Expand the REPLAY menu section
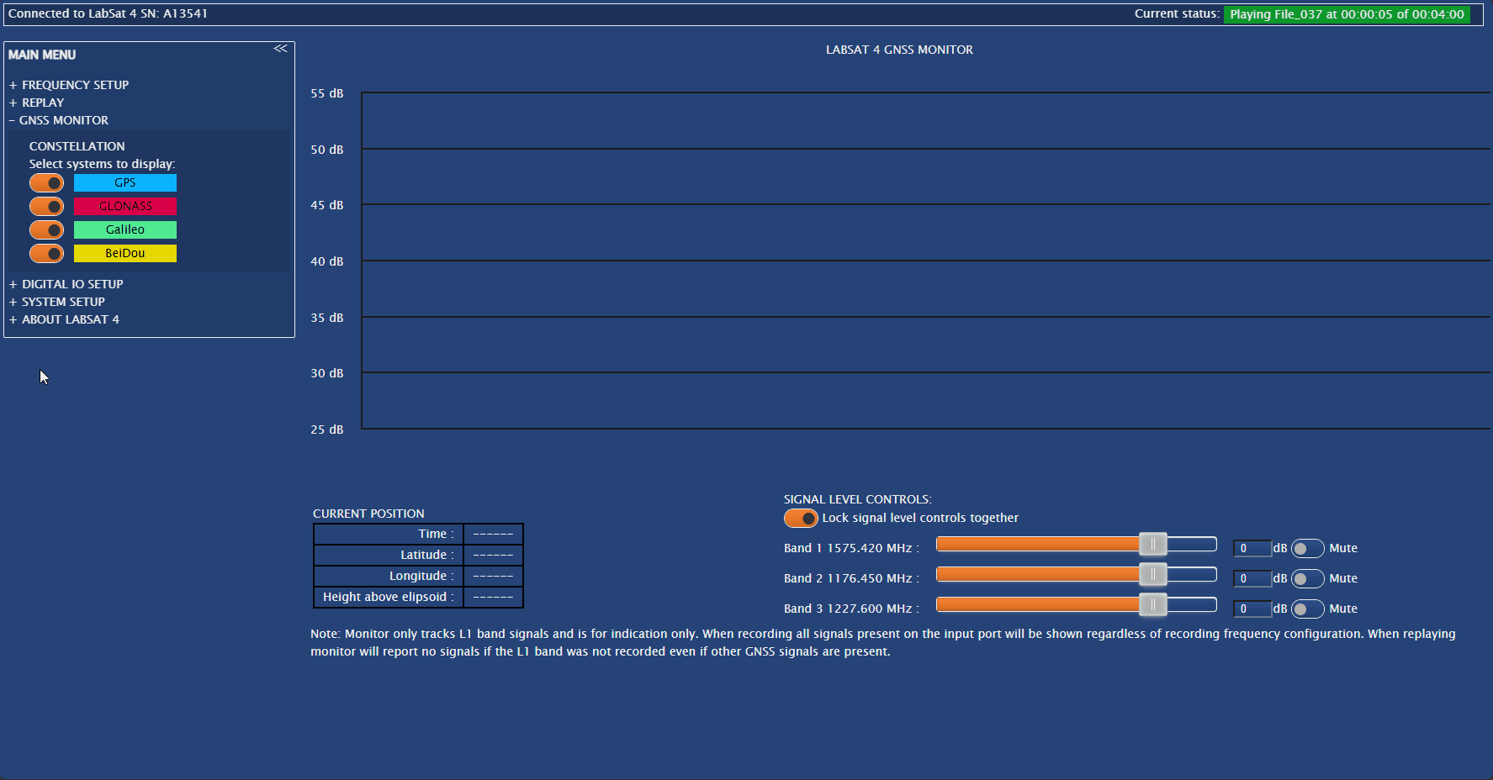 point(37,103)
